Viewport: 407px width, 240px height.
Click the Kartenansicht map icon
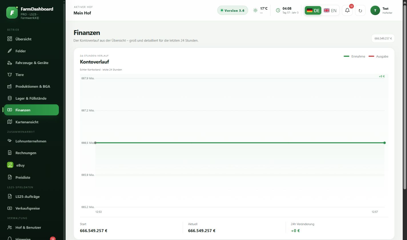(x=10, y=122)
